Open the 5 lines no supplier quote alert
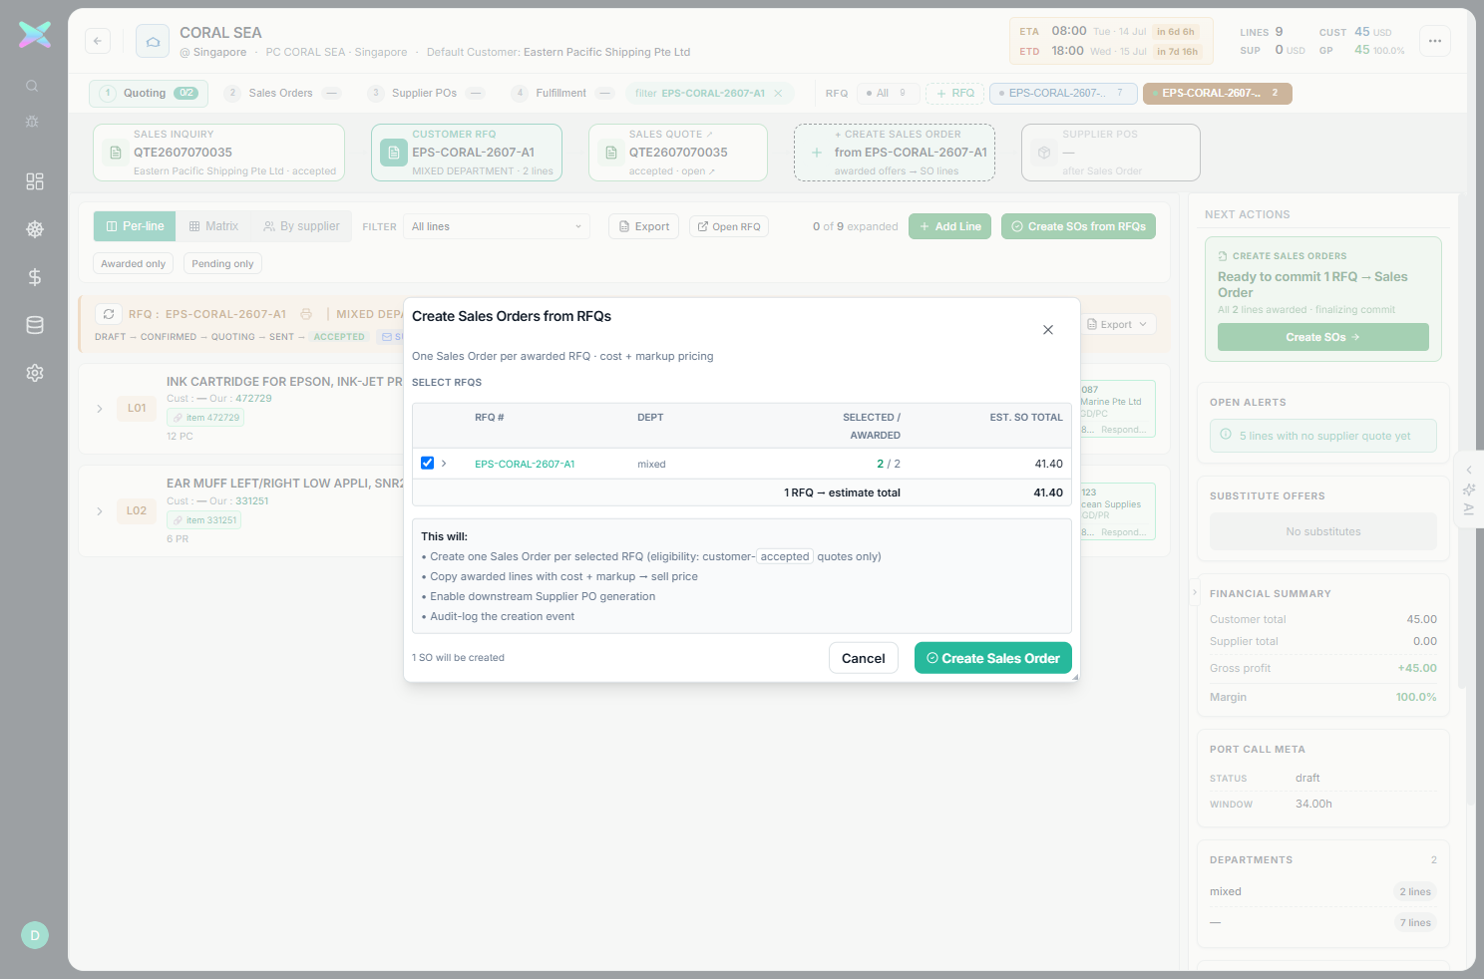 (1323, 436)
